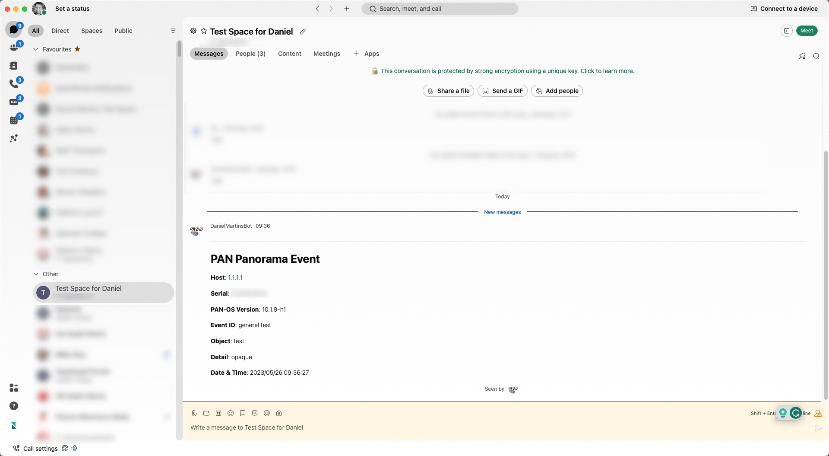
Task: Open the Voicemail sidebar icon
Action: 14,102
